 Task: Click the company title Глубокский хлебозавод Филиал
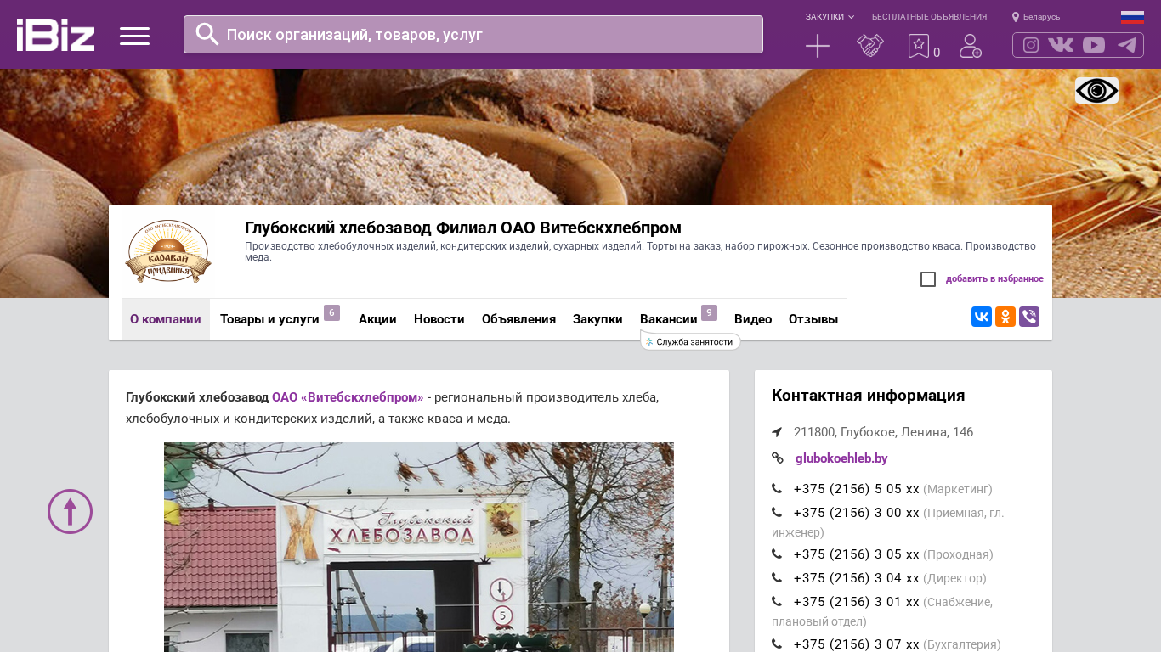463,228
